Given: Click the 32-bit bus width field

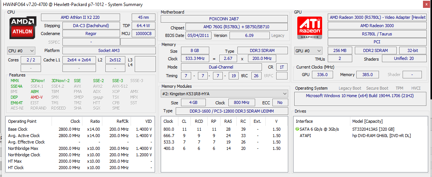Looking at the screenshot, I should 412,51.
